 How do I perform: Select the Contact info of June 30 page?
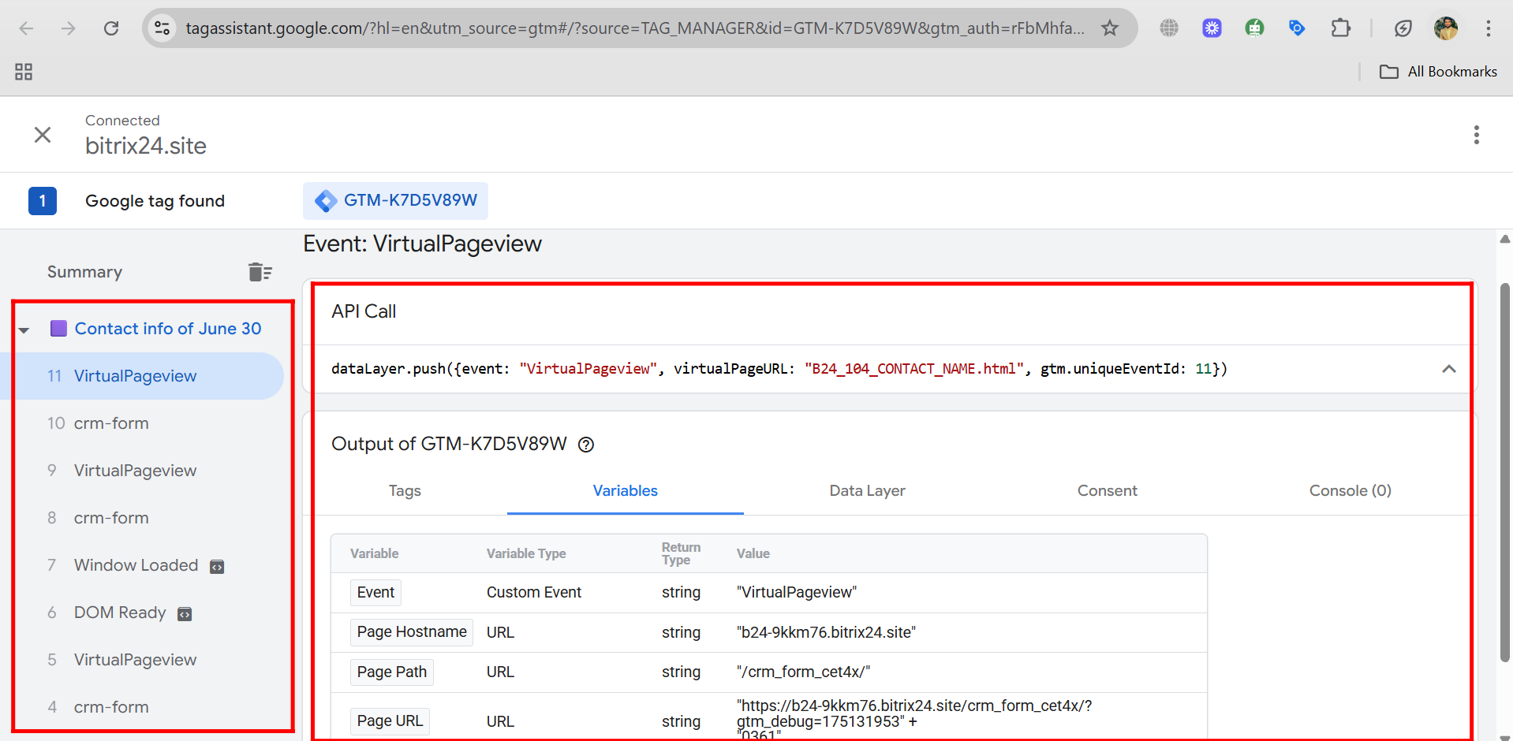tap(167, 329)
